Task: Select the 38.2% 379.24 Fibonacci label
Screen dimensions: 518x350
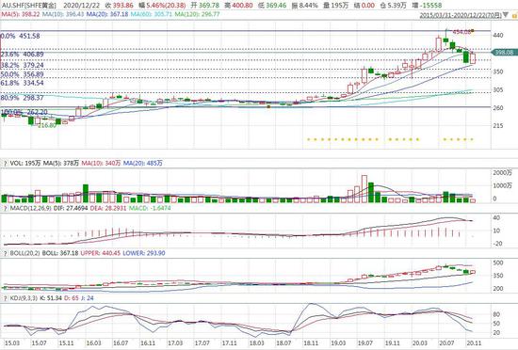Action: pyautogui.click(x=22, y=65)
